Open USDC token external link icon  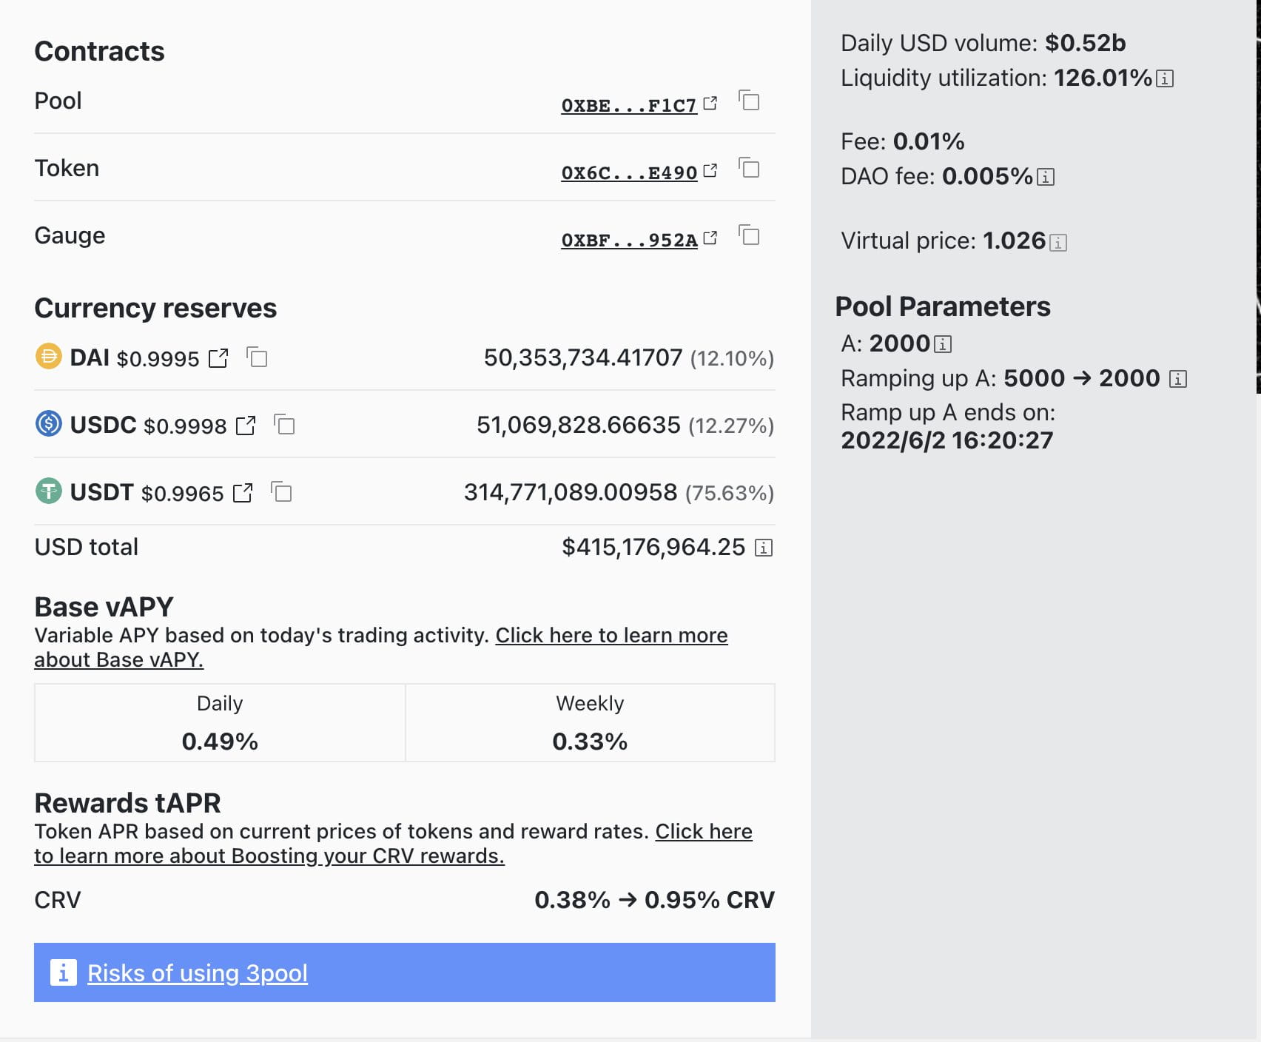coord(246,426)
